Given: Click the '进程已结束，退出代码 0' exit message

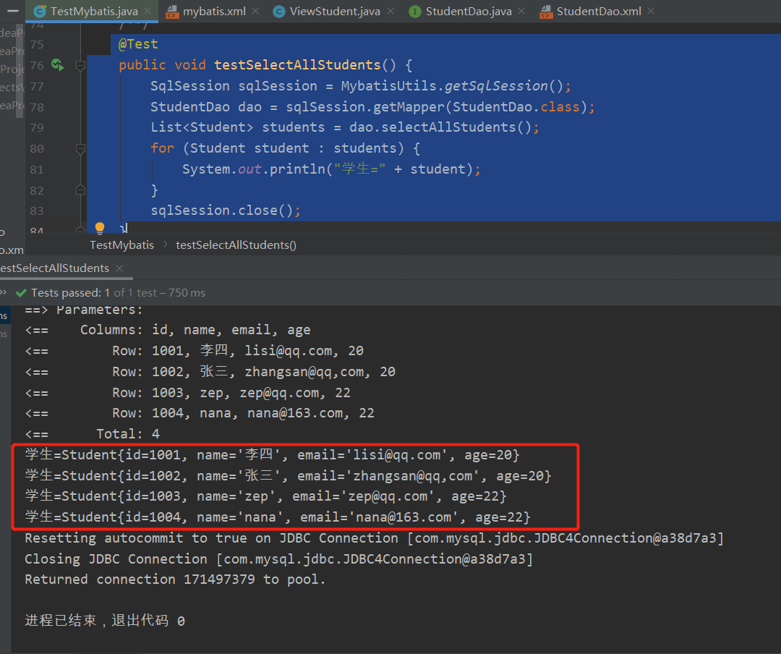Looking at the screenshot, I should [105, 621].
